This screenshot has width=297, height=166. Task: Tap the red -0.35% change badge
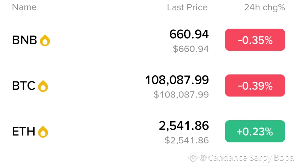click(x=255, y=40)
